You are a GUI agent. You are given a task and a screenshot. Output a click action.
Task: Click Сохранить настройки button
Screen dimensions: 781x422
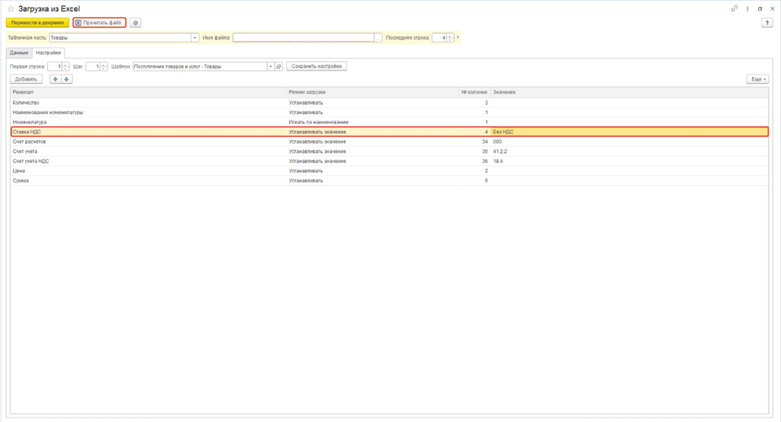coord(317,66)
